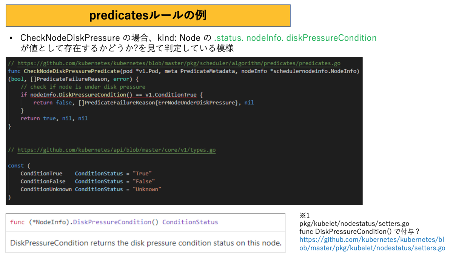Click the DiskPressureCondition description sentence
Image resolution: width=453 pixels, height=256 pixels.
[x=146, y=243]
